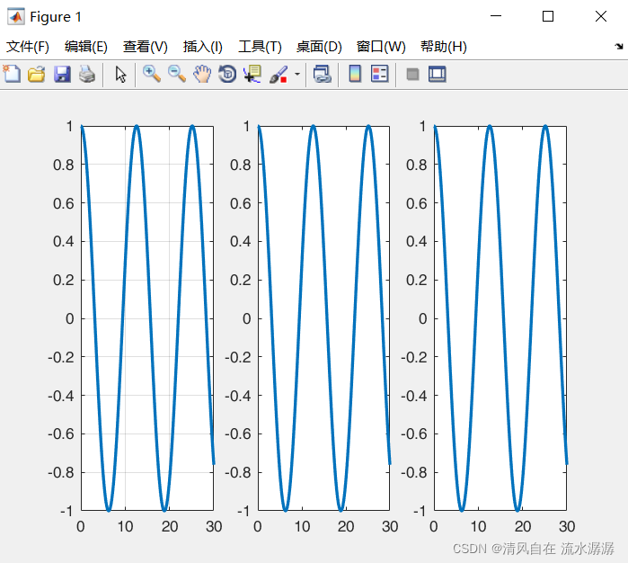Click the New Figure icon

pyautogui.click(x=12, y=75)
